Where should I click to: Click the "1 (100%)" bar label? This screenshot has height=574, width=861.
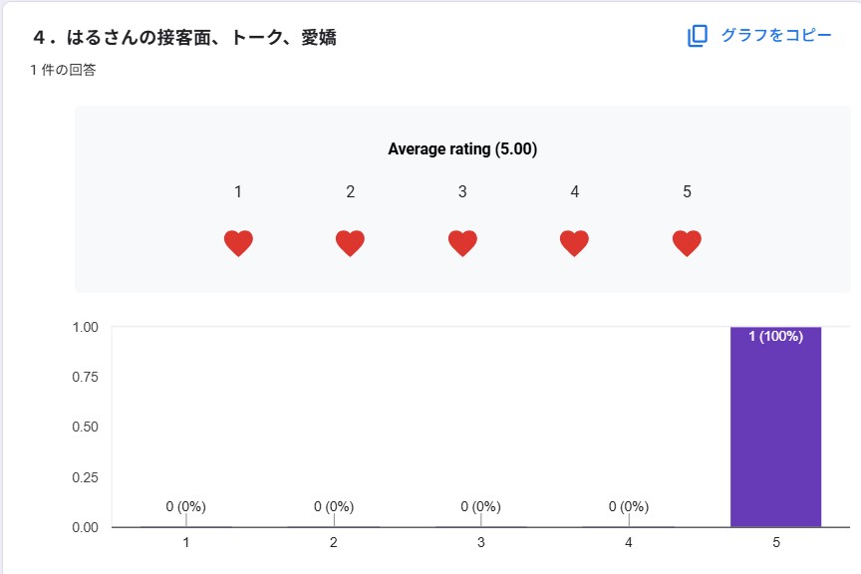pyautogui.click(x=775, y=337)
